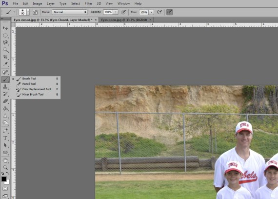Viewport: 278px width, 199px height.
Task: Select the Move tool
Action: 5,28
